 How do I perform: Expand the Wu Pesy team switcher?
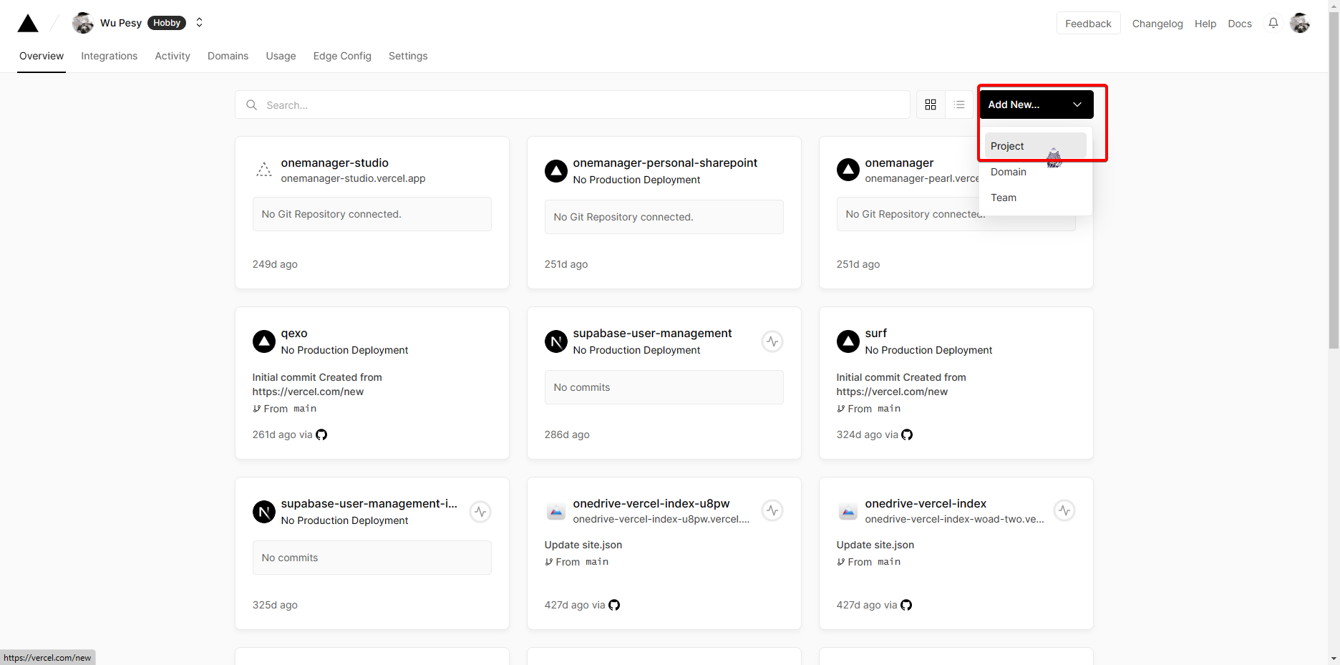200,23
